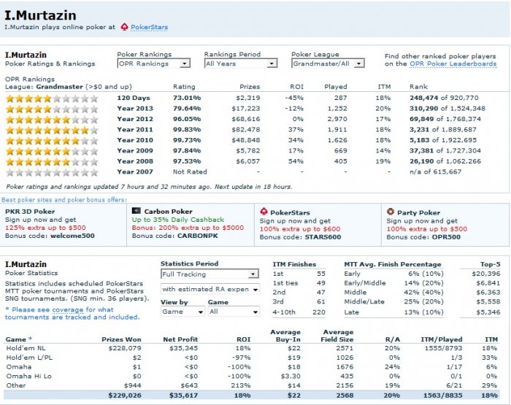
Task: Click the PKR 3D Poker offer title
Action: pos(29,212)
